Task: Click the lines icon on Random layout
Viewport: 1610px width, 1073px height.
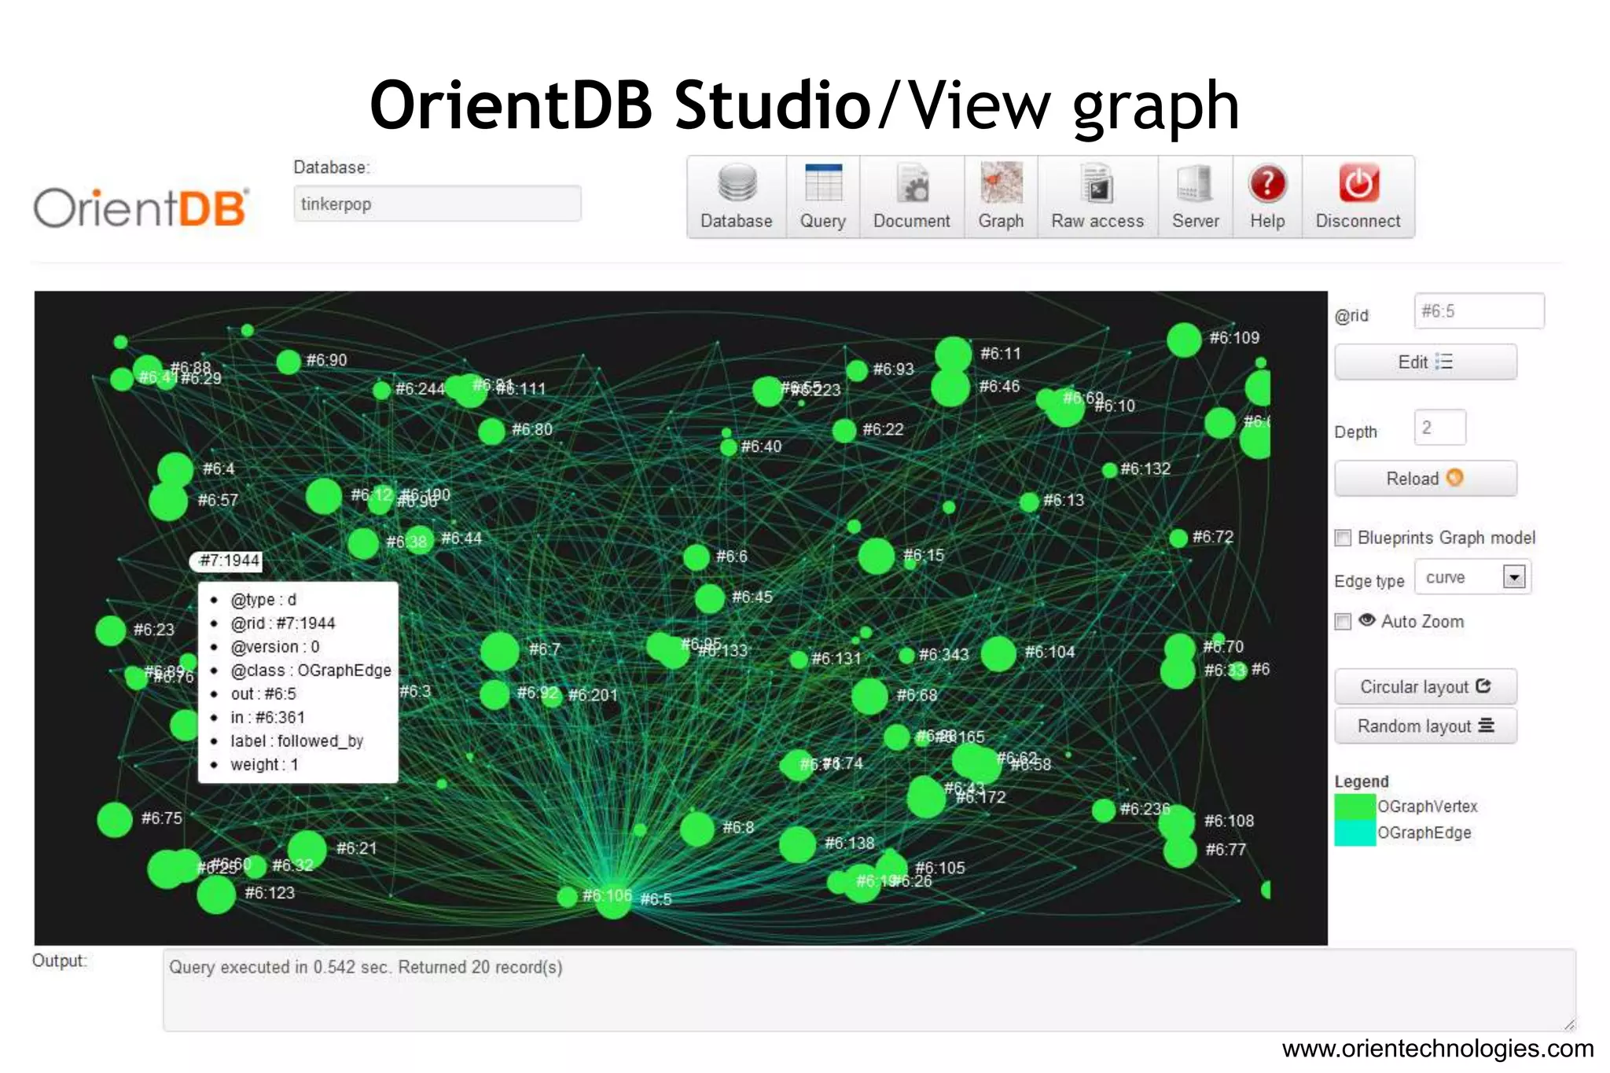Action: click(1486, 725)
